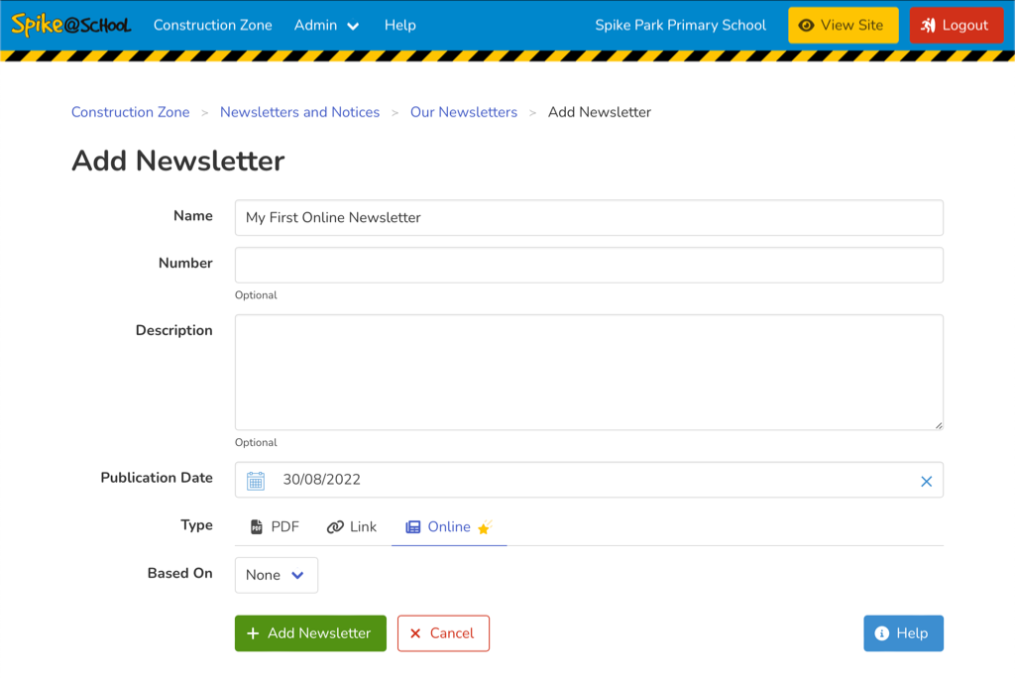1015x678 pixels.
Task: Open the Based On dropdown
Action: pyautogui.click(x=276, y=574)
